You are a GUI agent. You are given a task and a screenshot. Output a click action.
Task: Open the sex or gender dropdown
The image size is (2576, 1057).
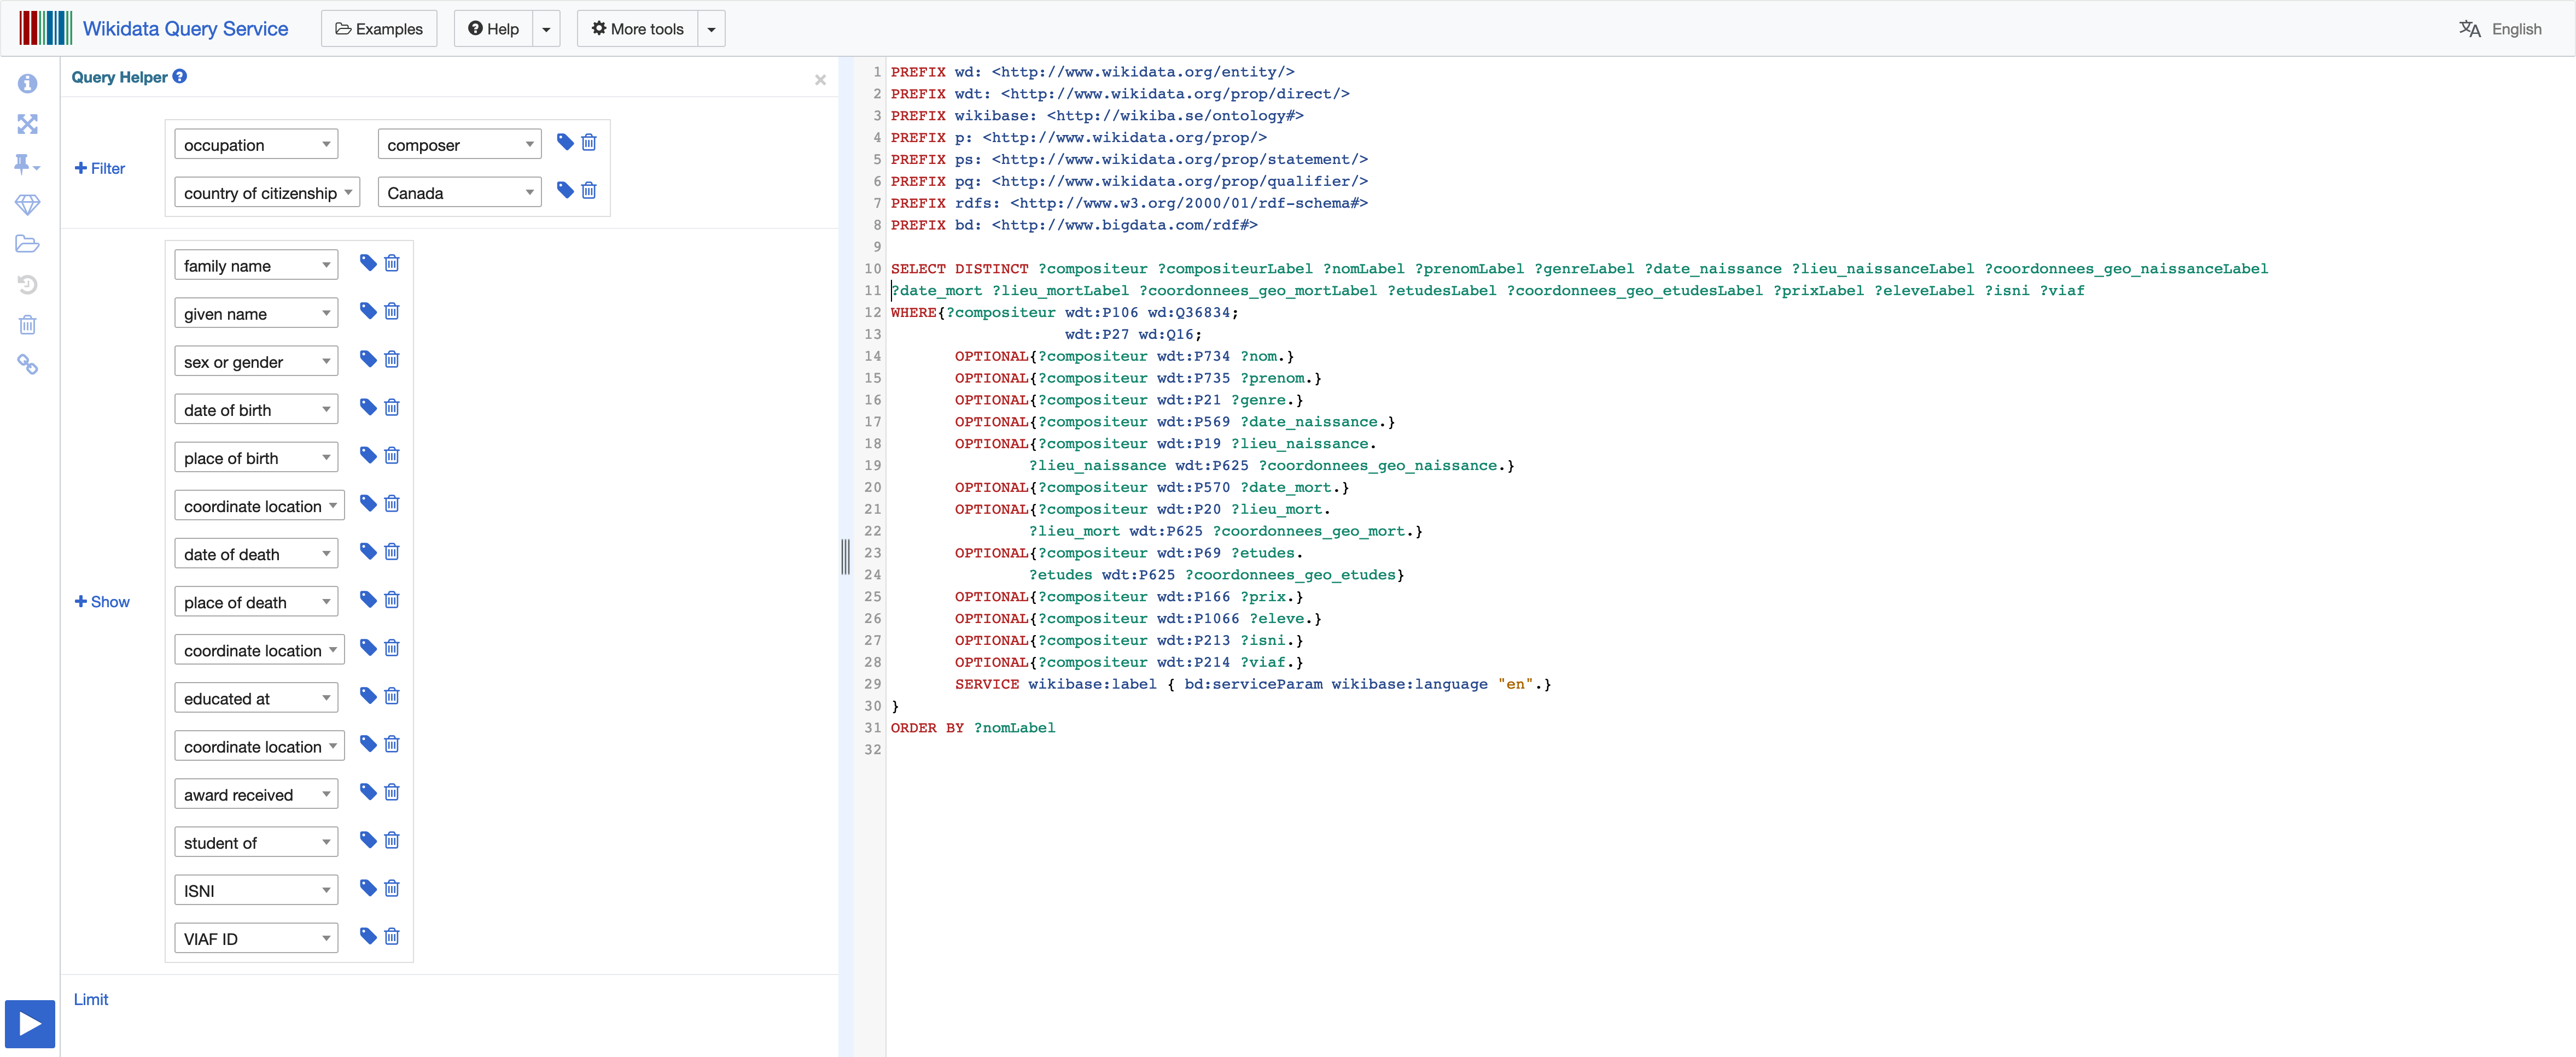tap(256, 362)
